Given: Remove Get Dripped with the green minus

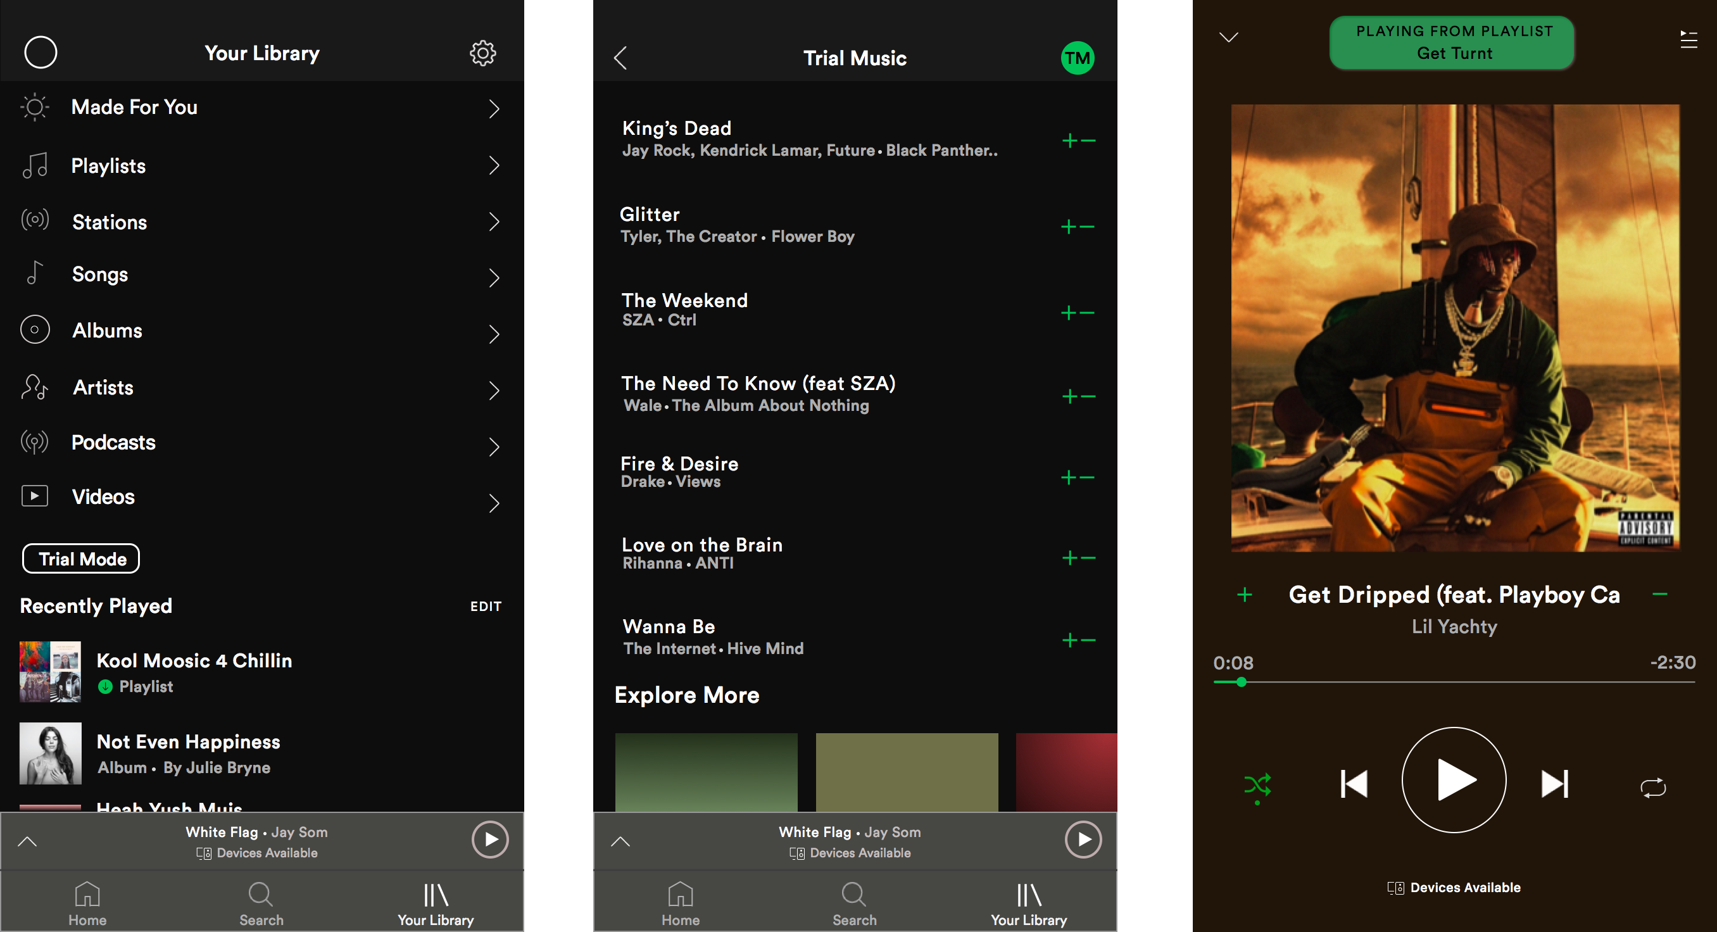Looking at the screenshot, I should coord(1659,594).
